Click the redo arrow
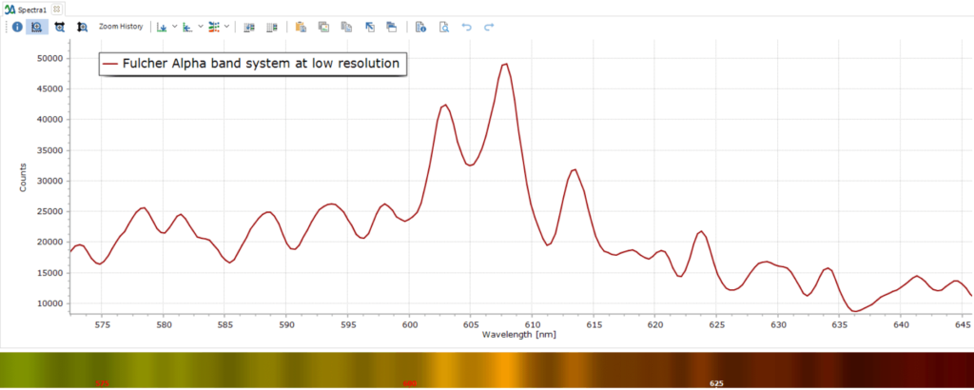This screenshot has height=390, width=974. pyautogui.click(x=489, y=27)
